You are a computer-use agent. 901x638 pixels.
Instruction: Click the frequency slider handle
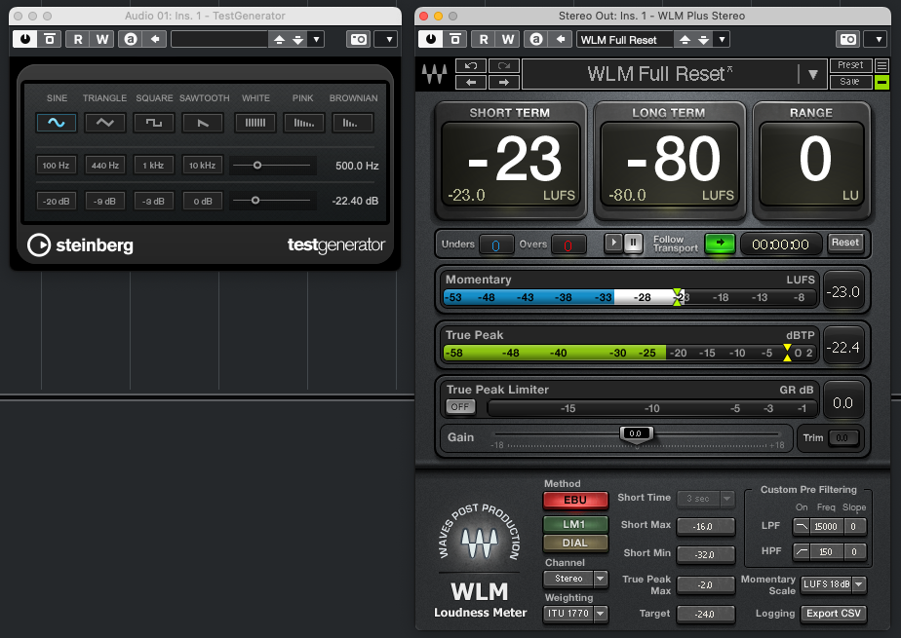(x=257, y=166)
